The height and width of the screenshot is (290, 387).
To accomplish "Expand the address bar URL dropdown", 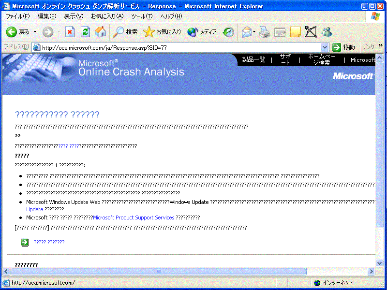I will [x=325, y=47].
